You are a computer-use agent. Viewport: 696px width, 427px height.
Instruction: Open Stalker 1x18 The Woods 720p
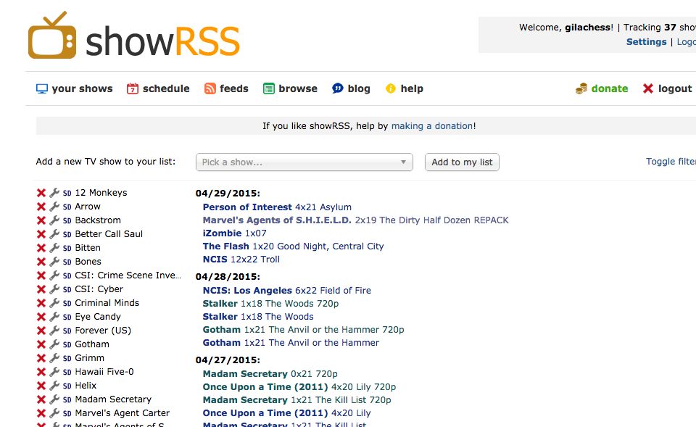coord(270,304)
